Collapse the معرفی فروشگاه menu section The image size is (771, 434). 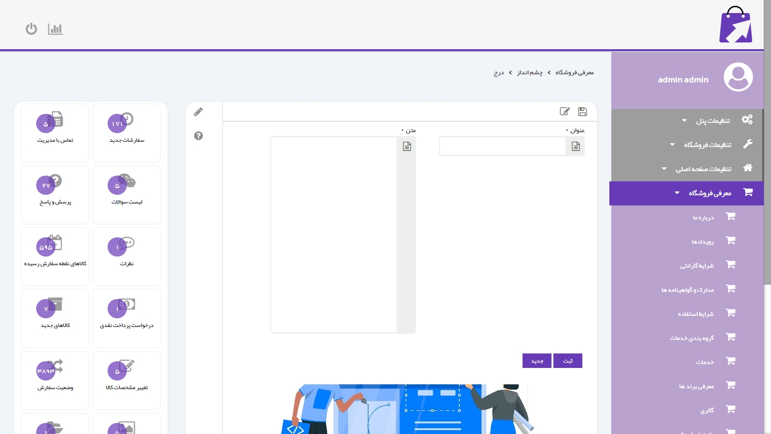pos(709,193)
